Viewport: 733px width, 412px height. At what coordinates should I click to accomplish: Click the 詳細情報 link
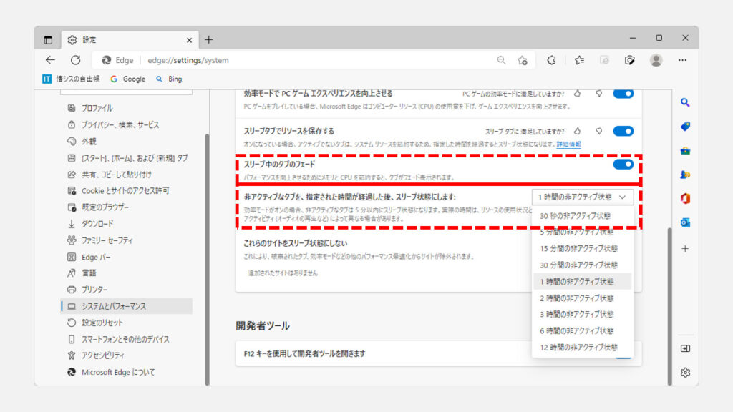tap(569, 144)
